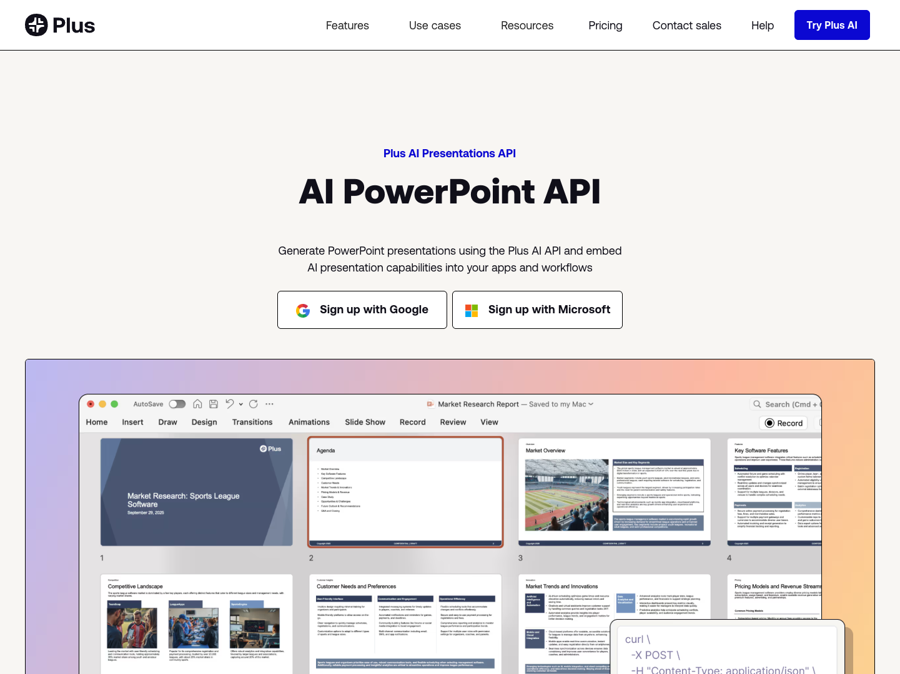Viewport: 900px width, 674px height.
Task: Click the Microsoft icon in the sign-up button
Action: (472, 310)
